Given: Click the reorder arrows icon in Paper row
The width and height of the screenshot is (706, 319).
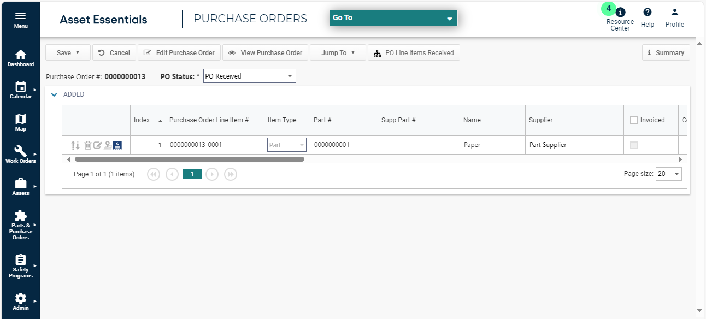Looking at the screenshot, I should (75, 145).
